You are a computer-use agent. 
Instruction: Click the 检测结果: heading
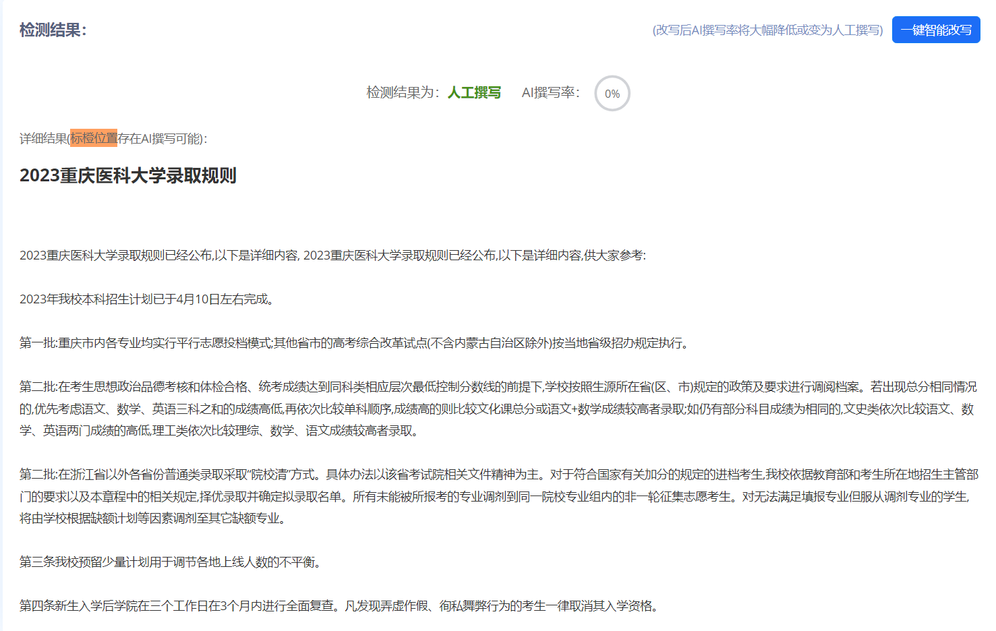coord(53,30)
